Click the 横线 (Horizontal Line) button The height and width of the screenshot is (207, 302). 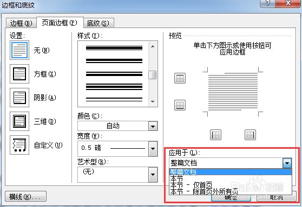(25, 196)
